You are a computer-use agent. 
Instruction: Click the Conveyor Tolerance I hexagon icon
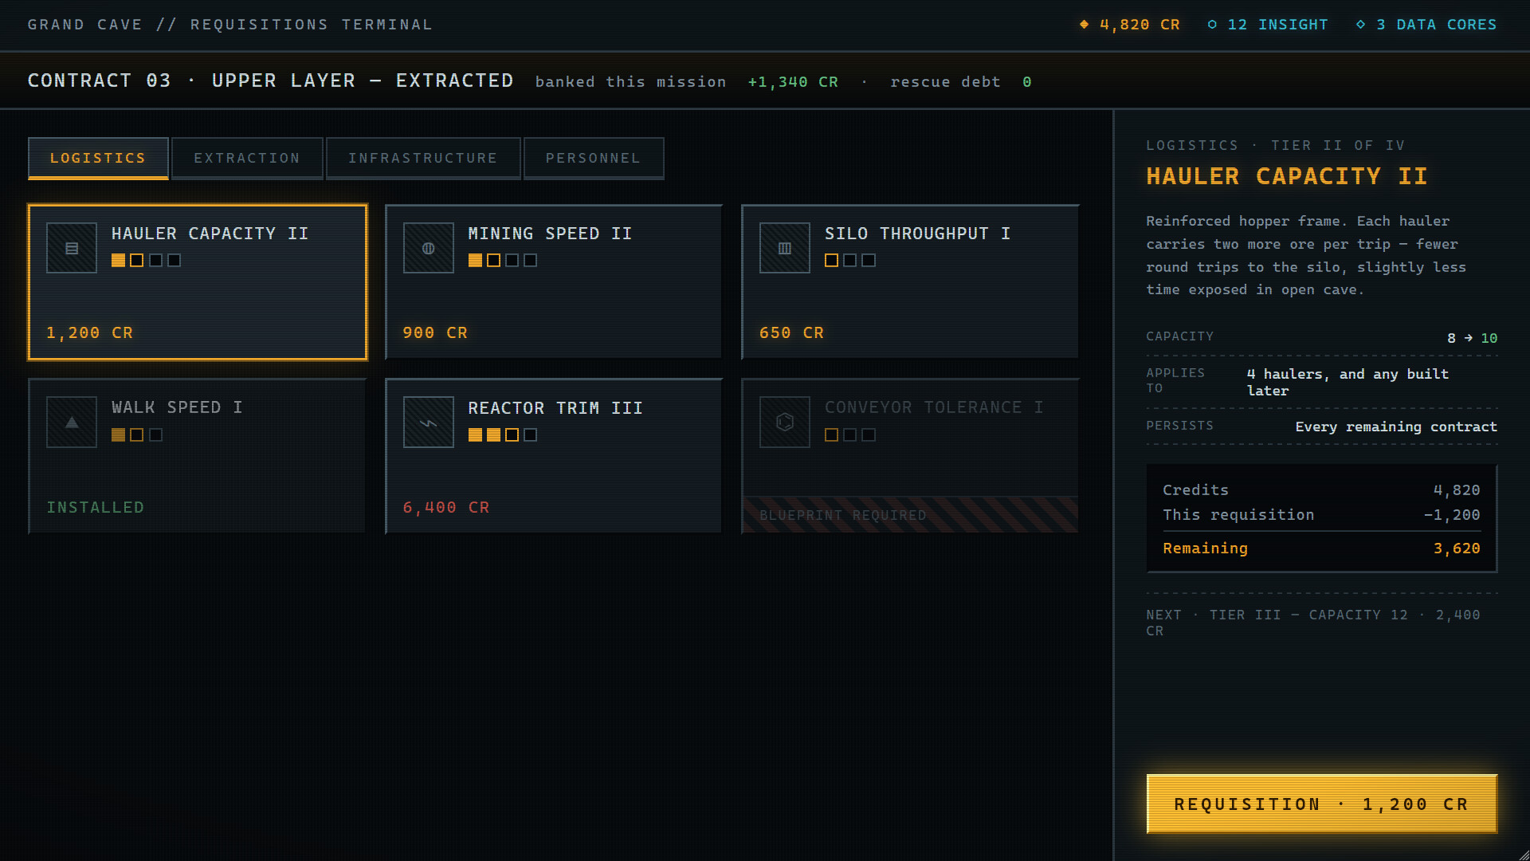[785, 422]
